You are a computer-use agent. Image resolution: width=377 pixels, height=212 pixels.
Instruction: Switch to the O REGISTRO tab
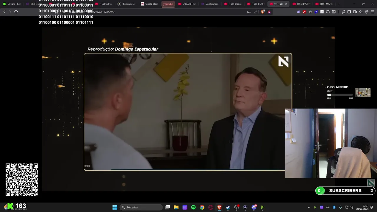pos(187,4)
